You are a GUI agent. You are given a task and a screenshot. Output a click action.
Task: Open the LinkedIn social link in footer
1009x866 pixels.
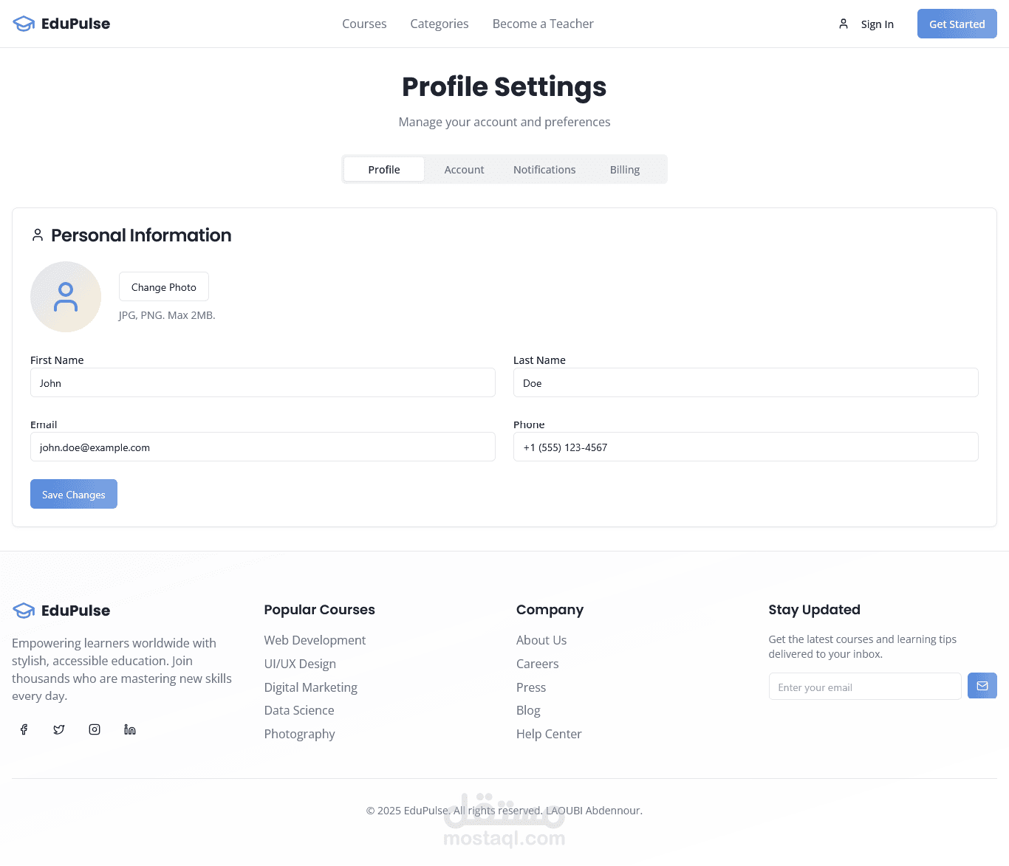pos(130,729)
